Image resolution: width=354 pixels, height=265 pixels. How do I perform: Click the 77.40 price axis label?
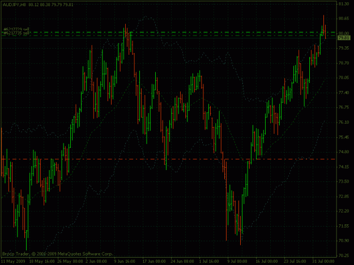point(344,93)
